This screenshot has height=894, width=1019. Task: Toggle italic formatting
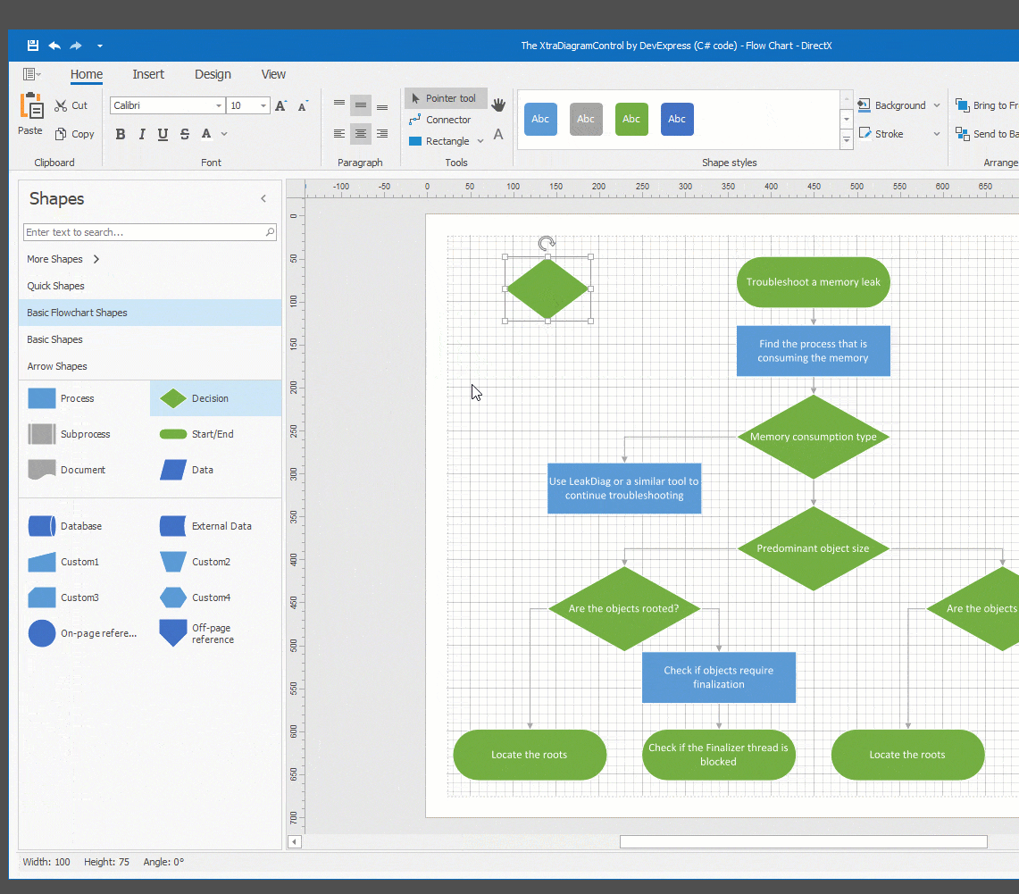coord(142,134)
